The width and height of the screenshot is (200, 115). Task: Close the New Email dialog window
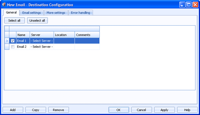pyautogui.click(x=195, y=5)
